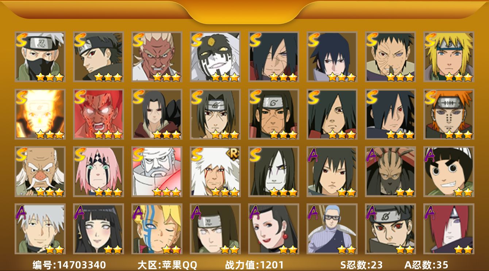489x271 pixels.
Task: Select the masked silver-haired Kakashi S portrait
Action: [40, 57]
